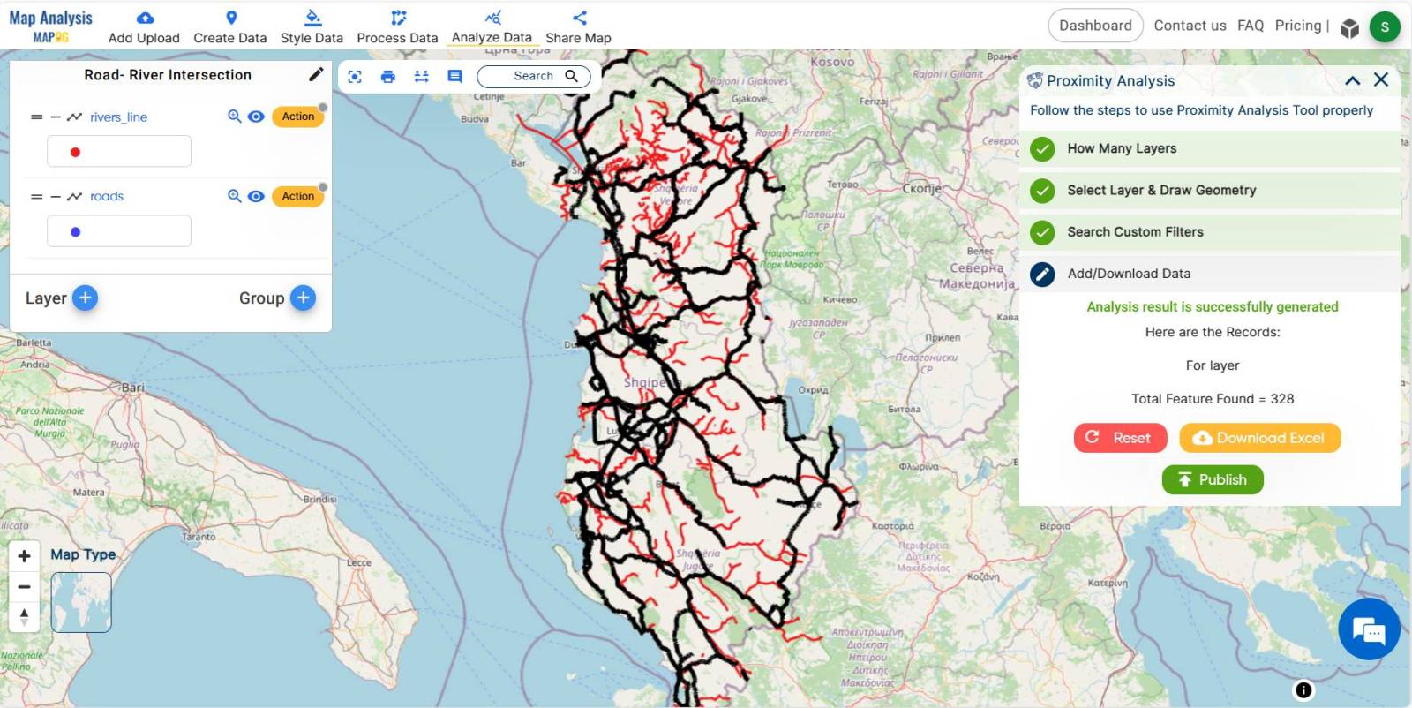Edit the Road- River Intersection map title

(x=316, y=74)
